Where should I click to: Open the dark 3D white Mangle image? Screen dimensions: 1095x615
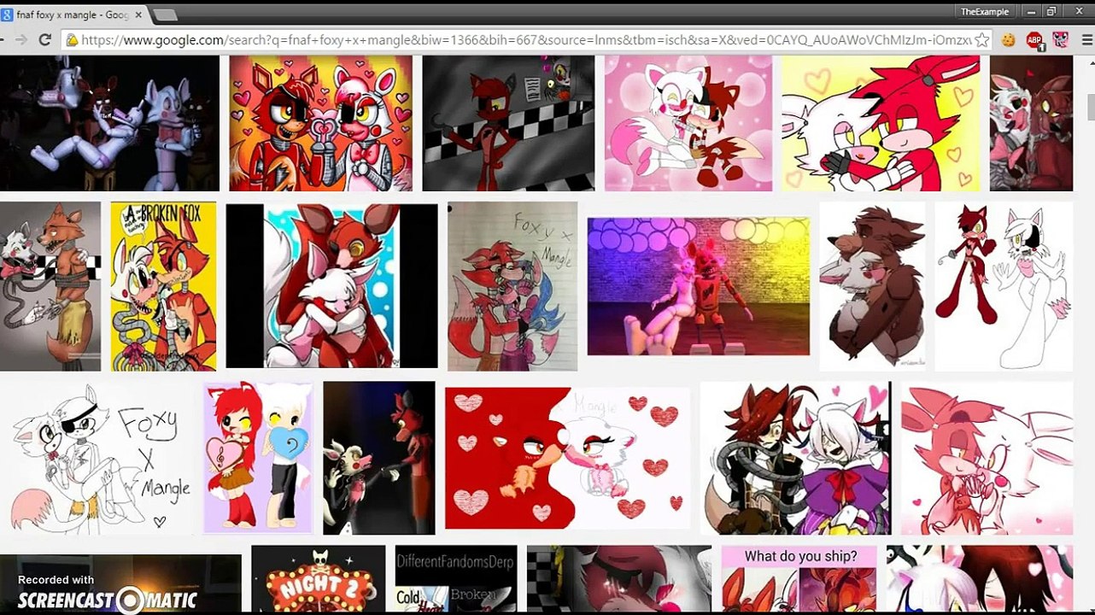(x=109, y=124)
